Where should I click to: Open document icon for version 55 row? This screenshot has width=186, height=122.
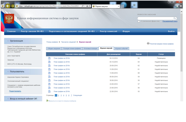click(49, 91)
